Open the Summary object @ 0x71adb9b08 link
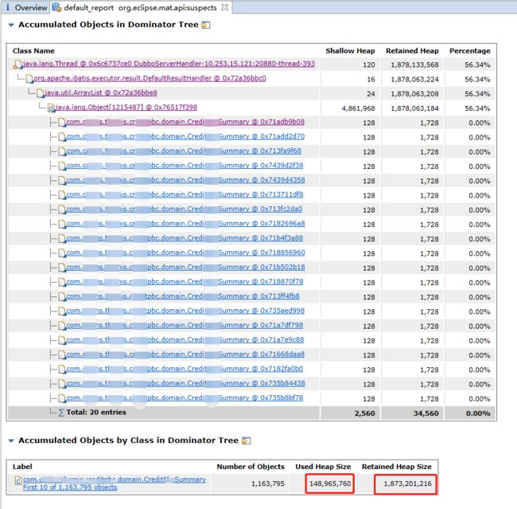 tap(185, 122)
